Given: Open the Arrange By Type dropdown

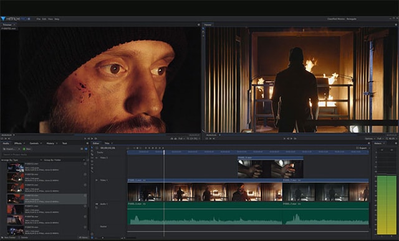Looking at the screenshot, I should (21, 160).
